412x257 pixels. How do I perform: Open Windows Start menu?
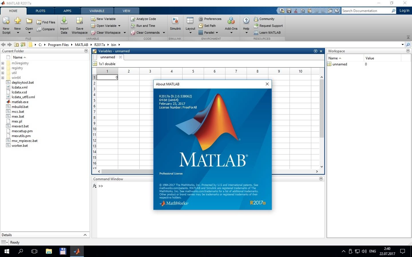(x=7, y=251)
